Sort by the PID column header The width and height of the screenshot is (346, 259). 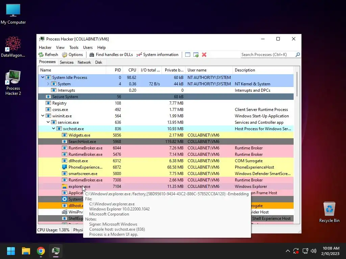(114, 70)
